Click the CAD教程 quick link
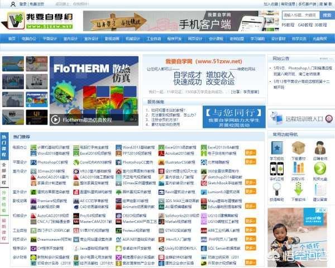 pyautogui.click(x=305, y=25)
